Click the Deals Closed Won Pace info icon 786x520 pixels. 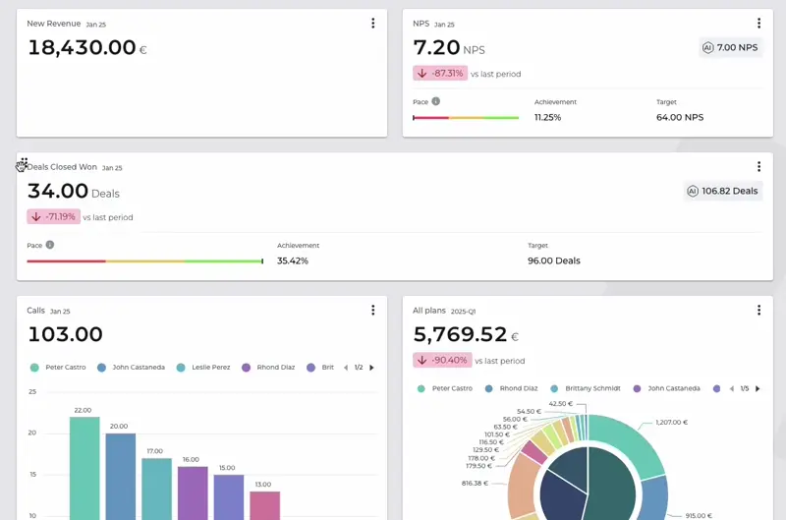50,245
